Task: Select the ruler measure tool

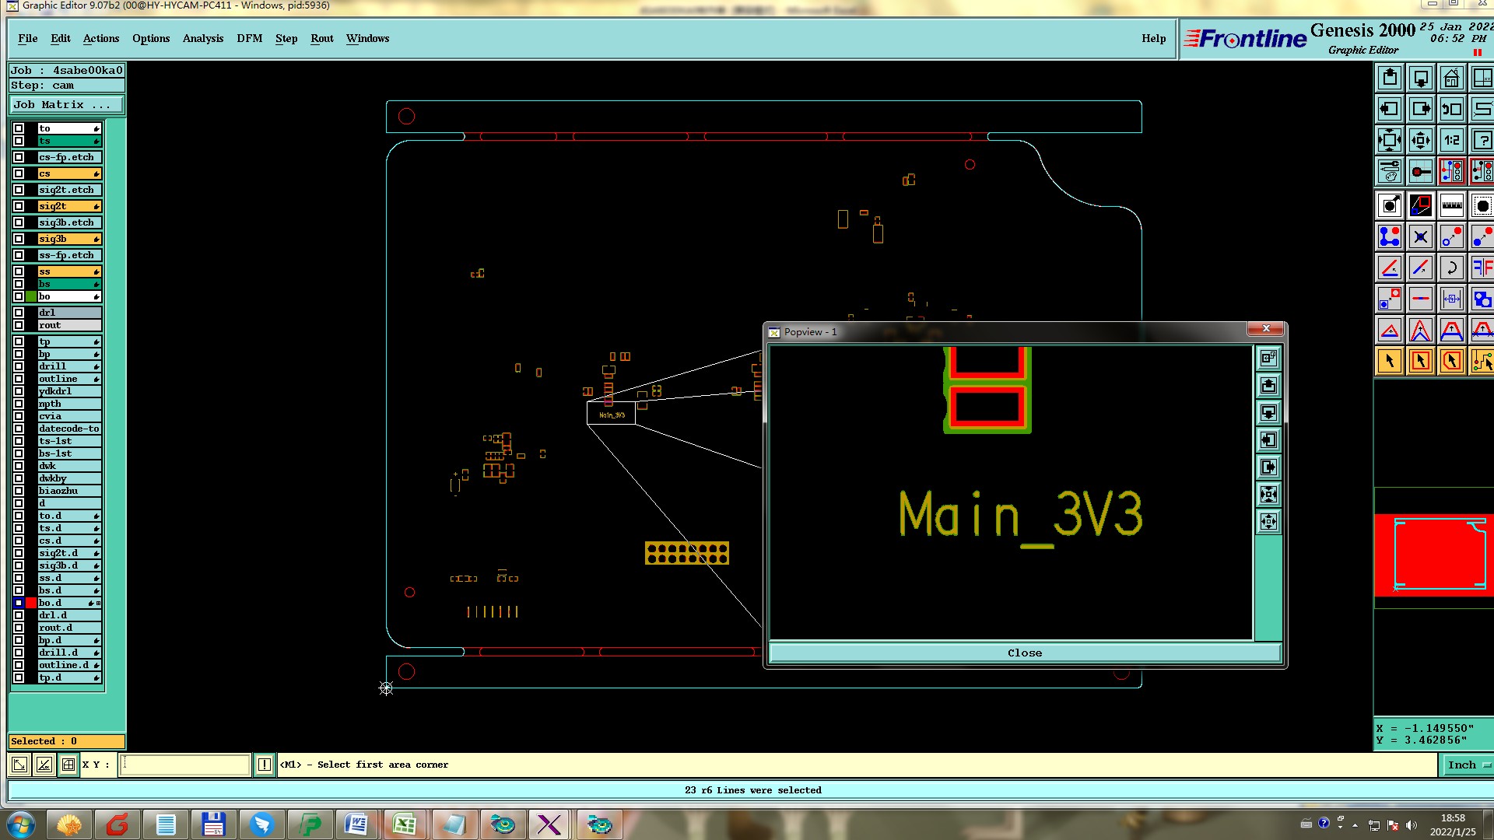Action: pyautogui.click(x=1451, y=206)
